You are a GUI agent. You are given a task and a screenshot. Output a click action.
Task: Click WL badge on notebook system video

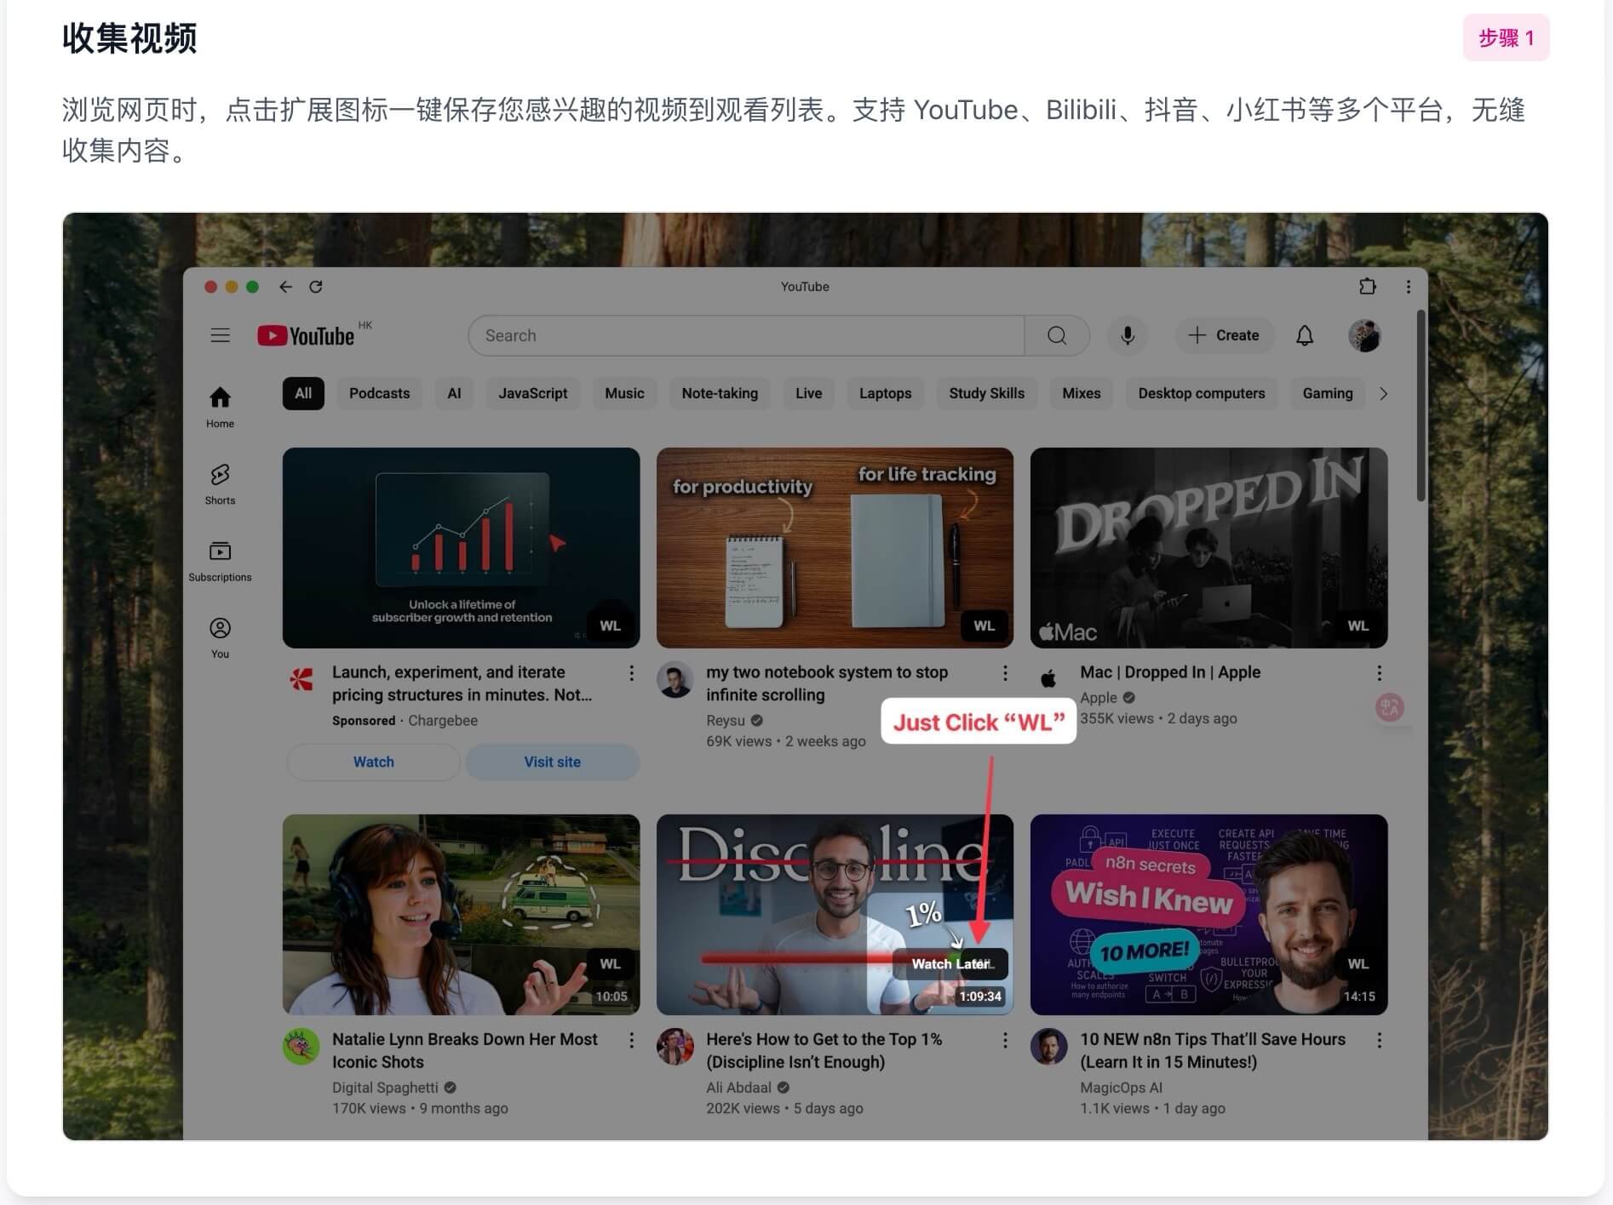[x=984, y=625]
